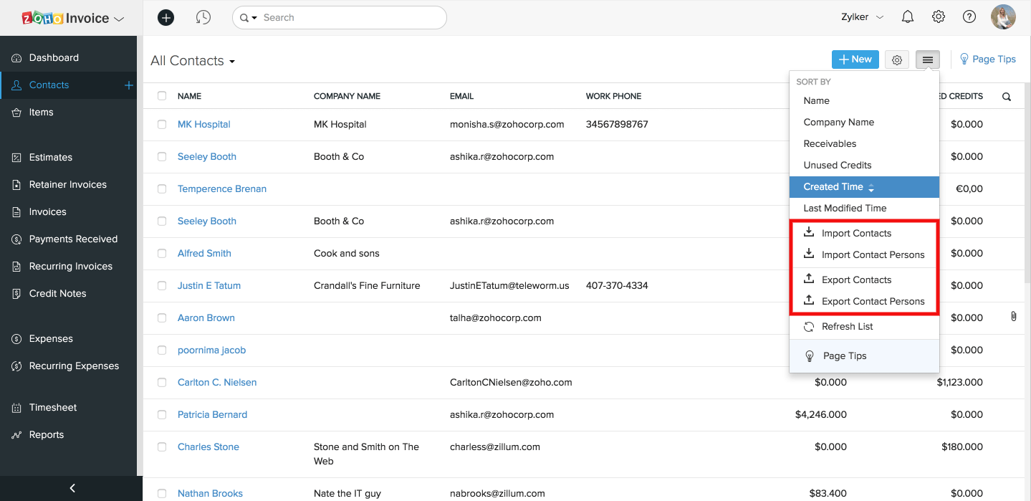Click the table search magnifier icon
This screenshot has height=501, width=1031.
[1007, 97]
